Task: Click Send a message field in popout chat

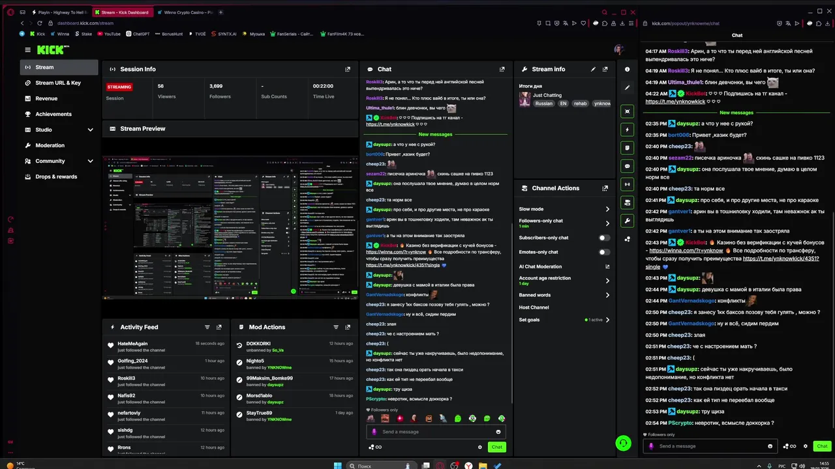Action: [x=710, y=446]
